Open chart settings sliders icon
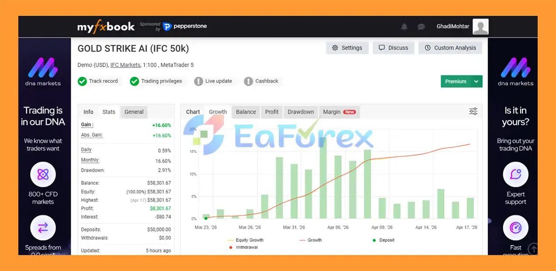Image resolution: width=556 pixels, height=271 pixels. click(473, 112)
